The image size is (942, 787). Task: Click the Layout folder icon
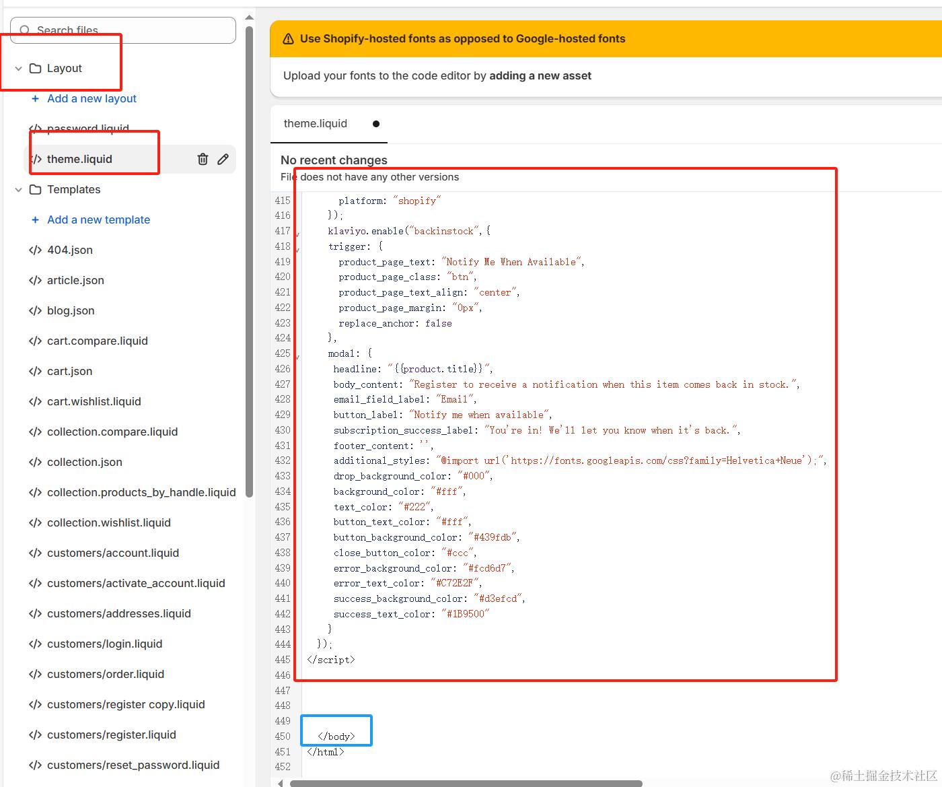36,68
